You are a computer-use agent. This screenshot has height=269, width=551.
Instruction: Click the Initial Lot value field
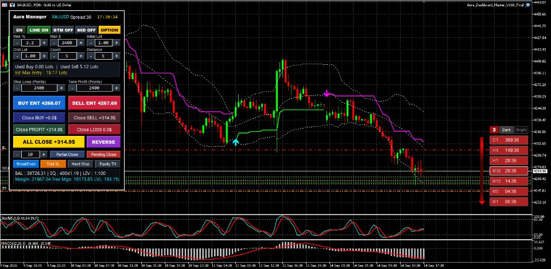point(104,43)
